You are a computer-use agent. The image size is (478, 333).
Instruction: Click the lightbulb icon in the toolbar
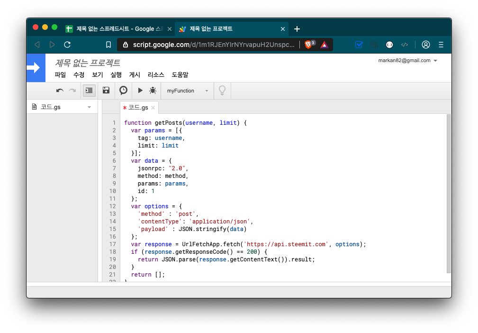(x=222, y=91)
